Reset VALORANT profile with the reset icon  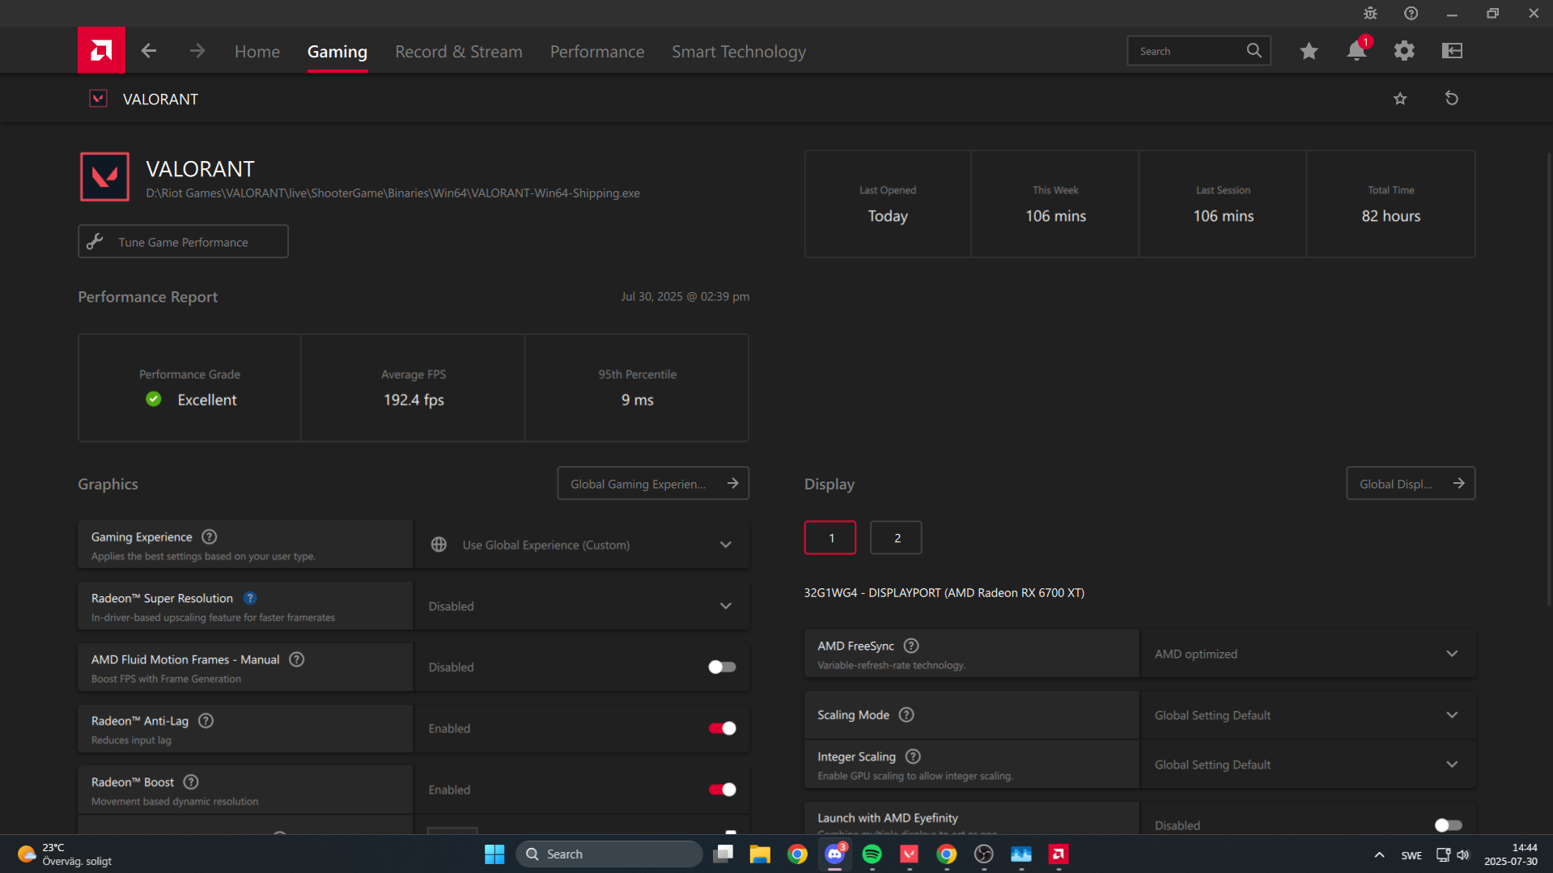tap(1452, 99)
